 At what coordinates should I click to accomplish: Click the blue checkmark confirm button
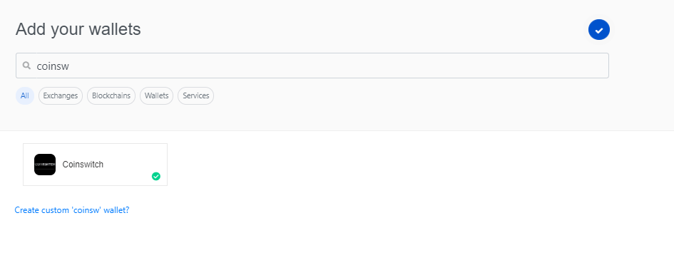599,30
